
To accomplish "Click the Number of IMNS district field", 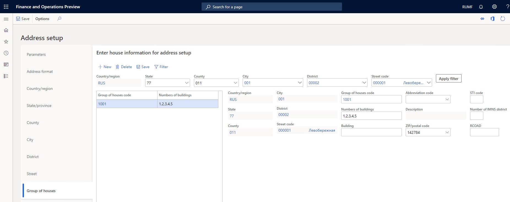I will (476, 116).
